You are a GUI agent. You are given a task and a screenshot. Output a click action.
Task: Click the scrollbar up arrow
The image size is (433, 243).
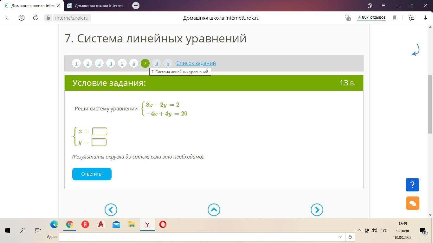click(x=430, y=27)
